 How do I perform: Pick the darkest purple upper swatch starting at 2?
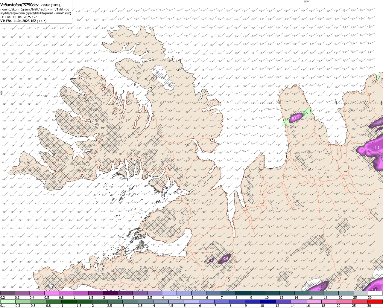[110, 293]
